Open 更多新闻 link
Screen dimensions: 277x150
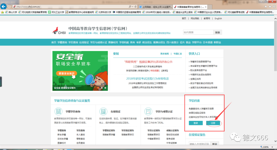click(x=164, y=54)
